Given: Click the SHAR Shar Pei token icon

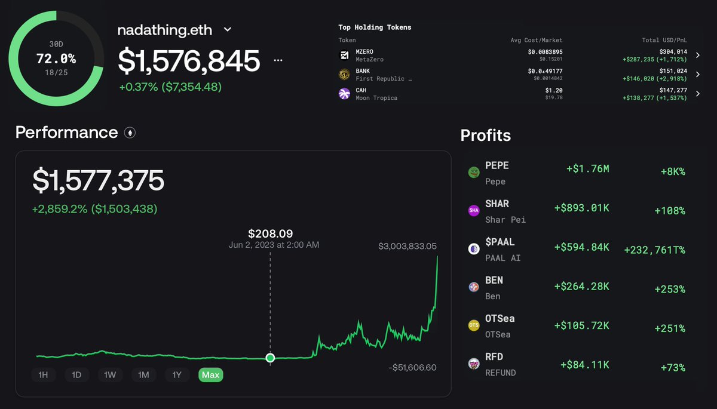Looking at the screenshot, I should pos(474,210).
